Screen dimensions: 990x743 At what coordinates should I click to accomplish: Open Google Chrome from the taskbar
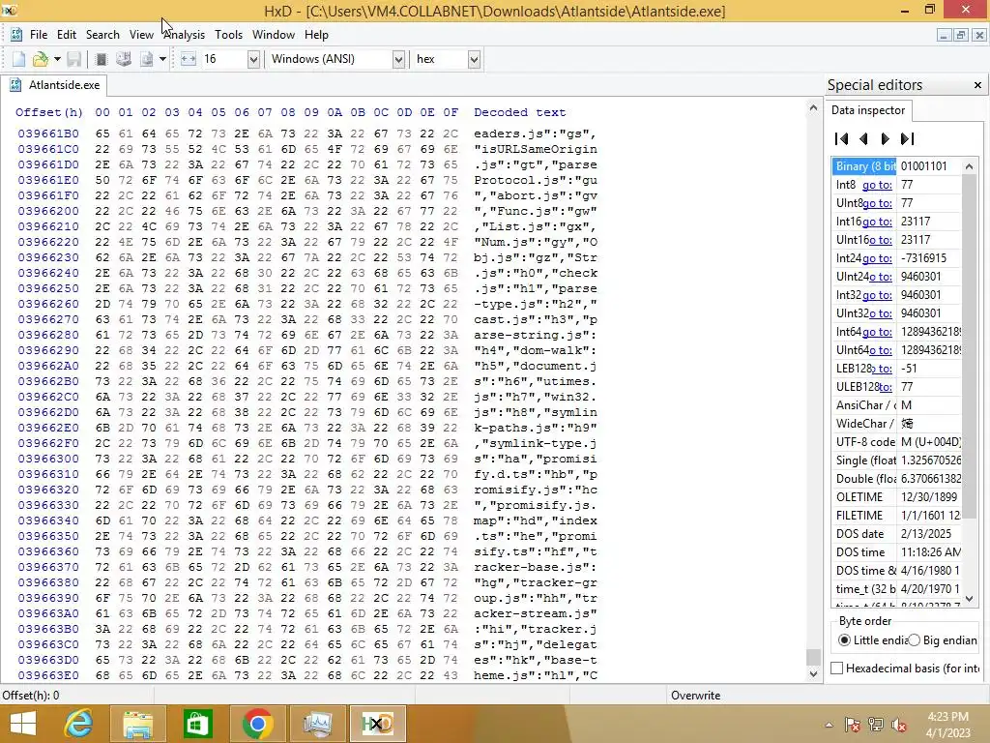pos(257,724)
